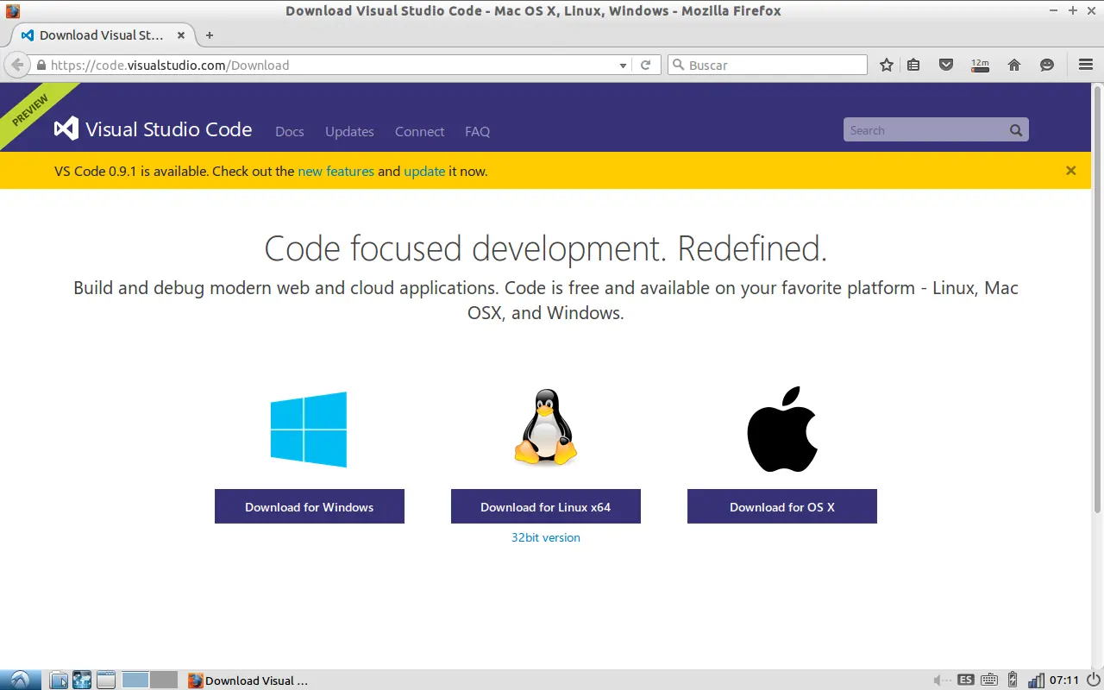Close the Download Visual Studio tab
The width and height of the screenshot is (1104, 690).
point(181,35)
